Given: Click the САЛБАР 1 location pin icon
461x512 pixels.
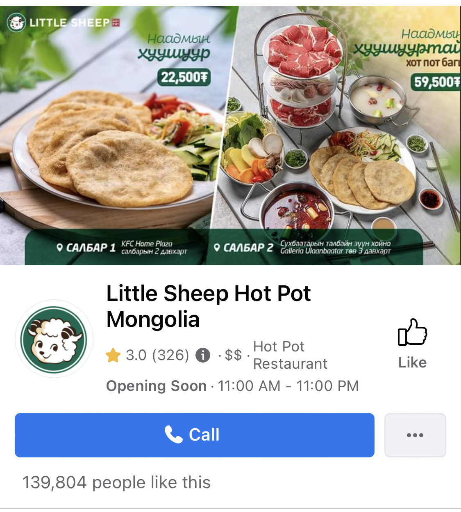Looking at the screenshot, I should 60,248.
